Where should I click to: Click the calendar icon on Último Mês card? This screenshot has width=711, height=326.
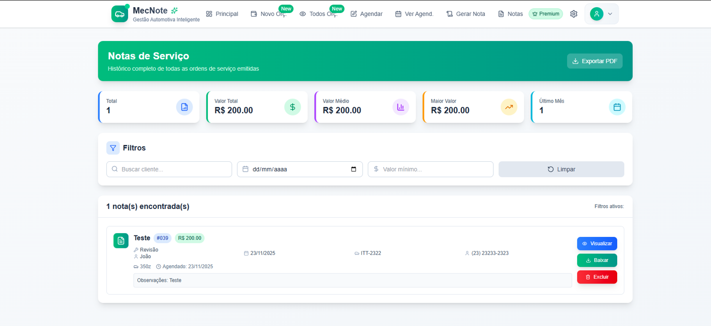tap(617, 107)
